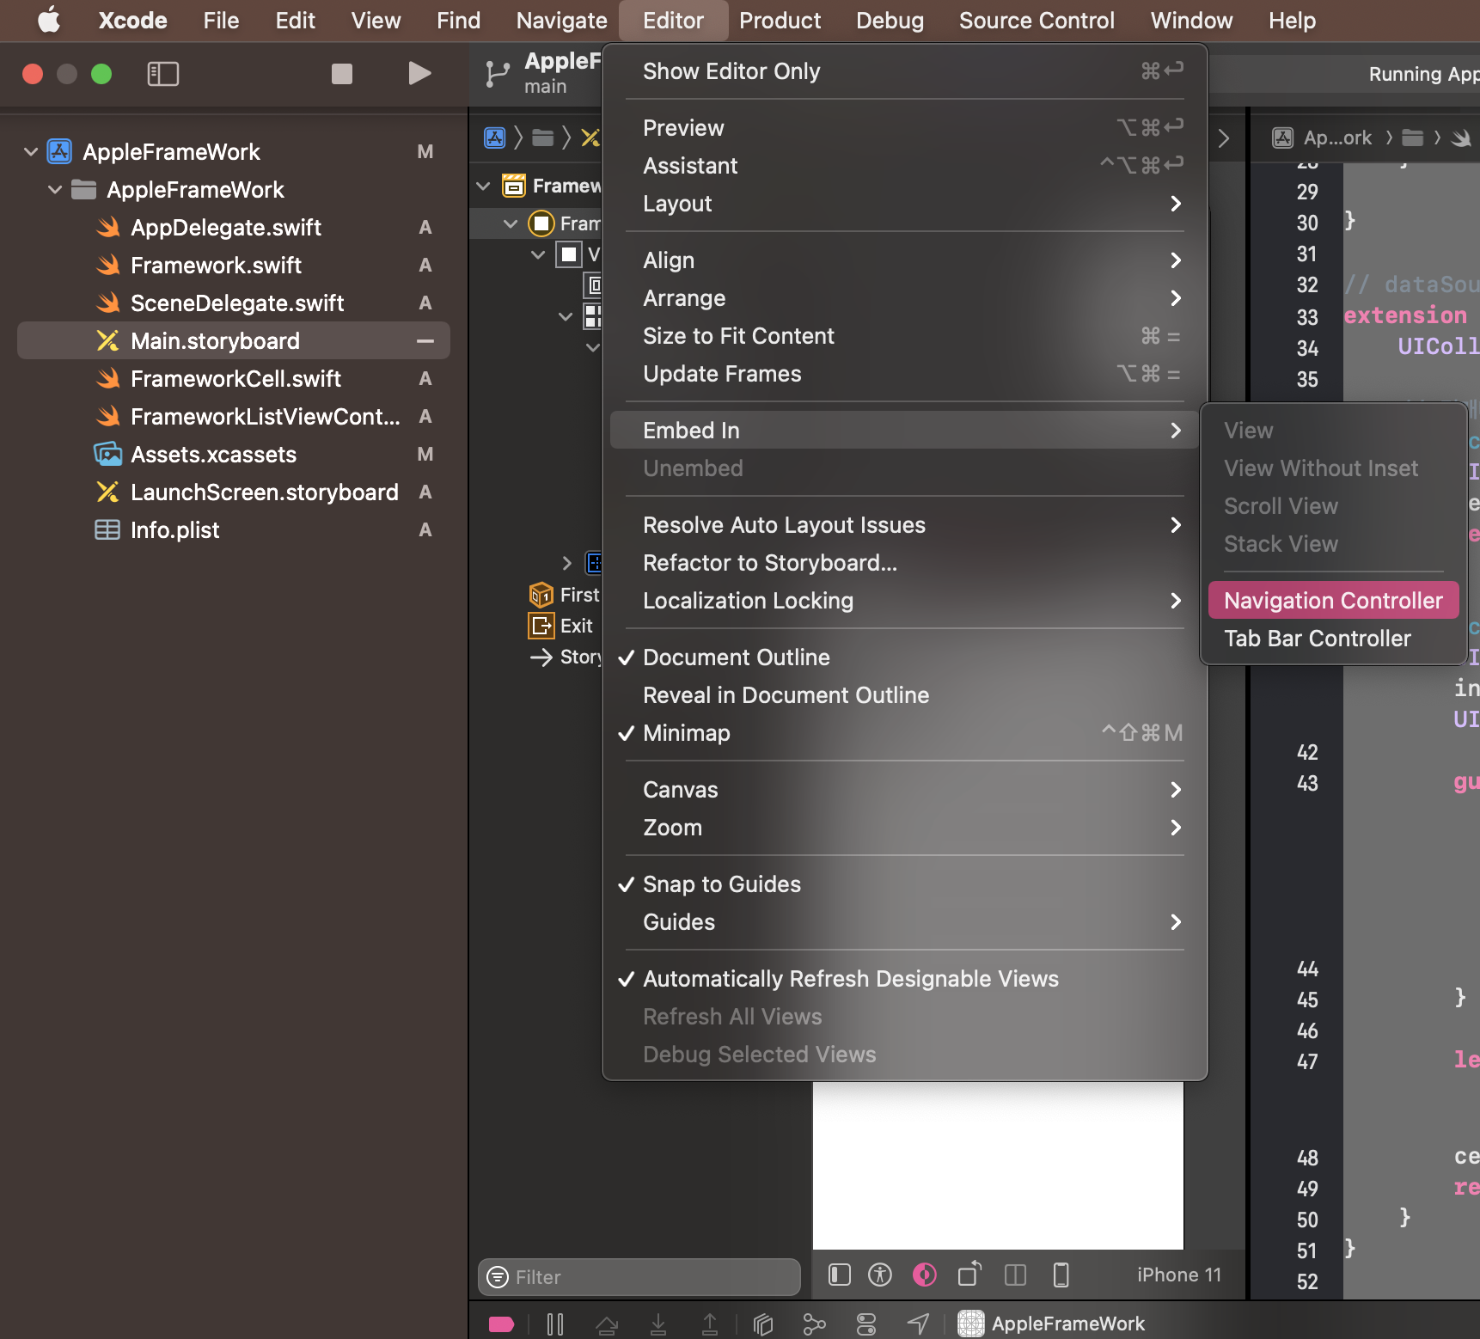The height and width of the screenshot is (1339, 1480).
Task: Select AppleFrameWork process in debug bar
Action: [x=1052, y=1324]
